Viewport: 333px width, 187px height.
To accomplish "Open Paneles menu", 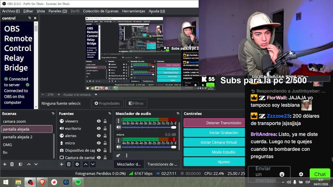I will click(58, 11).
